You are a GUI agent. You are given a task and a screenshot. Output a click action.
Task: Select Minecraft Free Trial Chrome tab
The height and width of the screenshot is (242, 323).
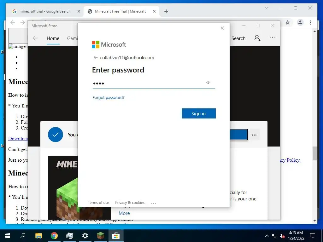pyautogui.click(x=120, y=11)
